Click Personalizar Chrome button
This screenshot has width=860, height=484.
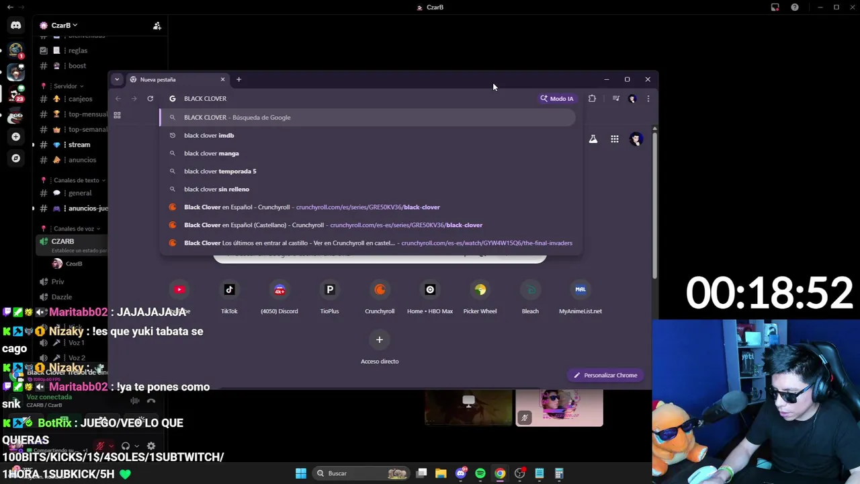[605, 375]
